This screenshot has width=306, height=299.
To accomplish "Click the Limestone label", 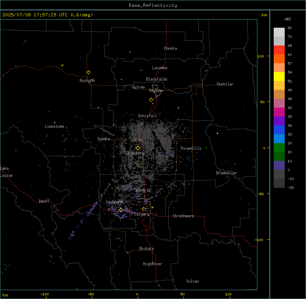I will tap(54, 126).
